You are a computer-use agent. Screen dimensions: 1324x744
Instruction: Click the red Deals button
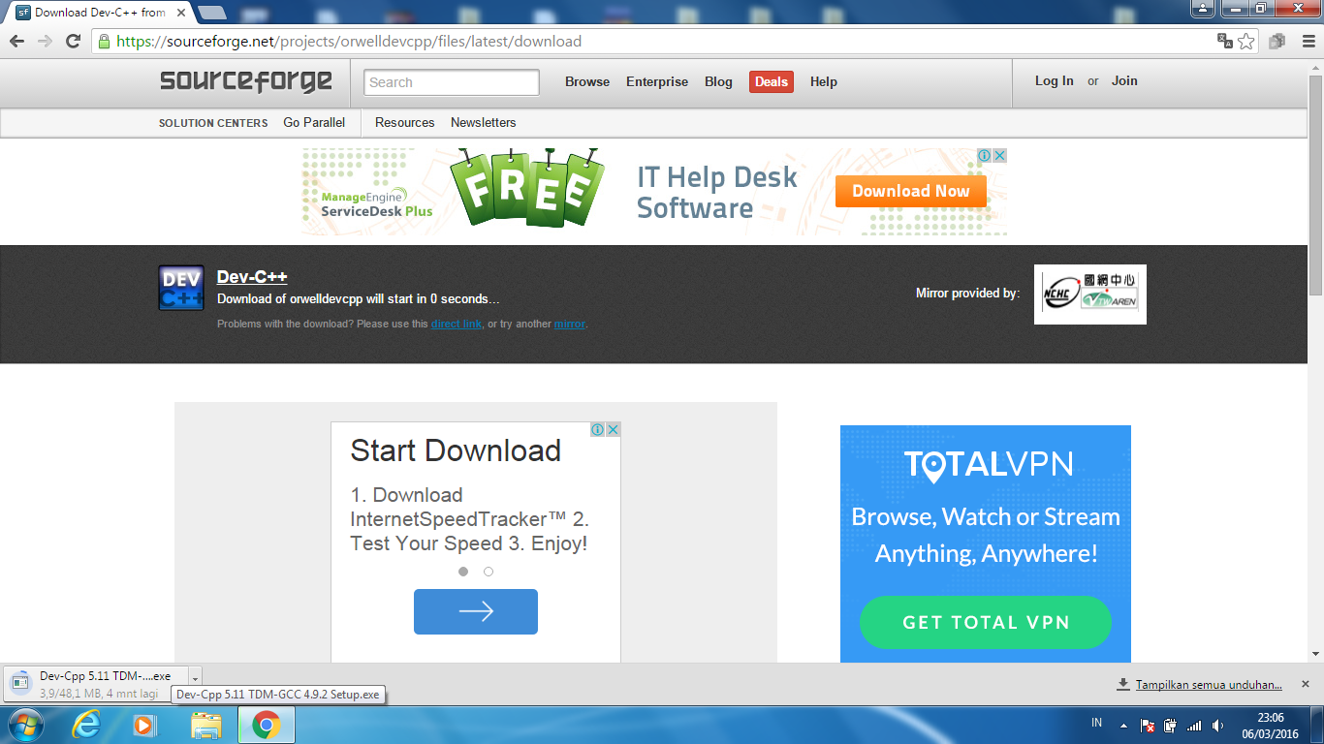(772, 81)
